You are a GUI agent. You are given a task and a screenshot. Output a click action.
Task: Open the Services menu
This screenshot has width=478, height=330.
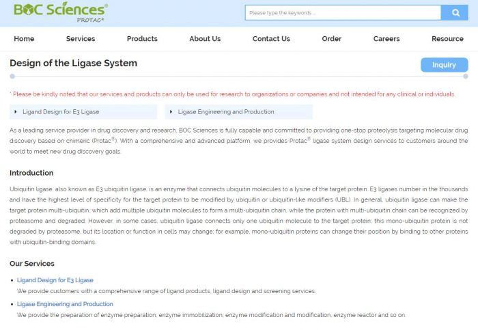coord(81,39)
